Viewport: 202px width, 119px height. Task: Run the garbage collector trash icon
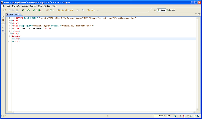(x=175, y=116)
